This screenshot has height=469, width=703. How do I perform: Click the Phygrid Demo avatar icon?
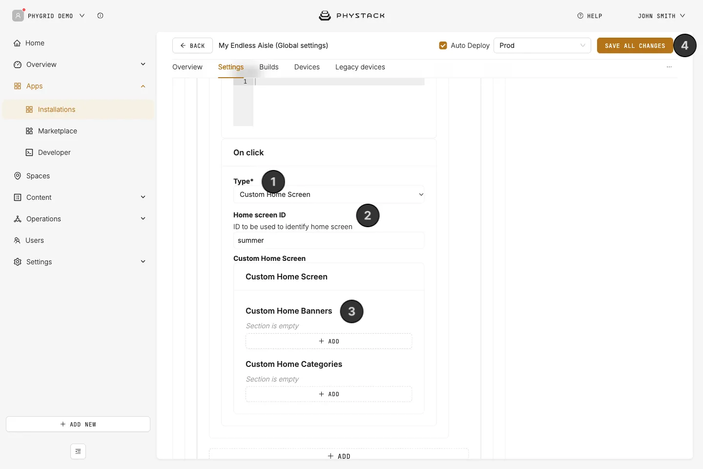pyautogui.click(x=18, y=16)
